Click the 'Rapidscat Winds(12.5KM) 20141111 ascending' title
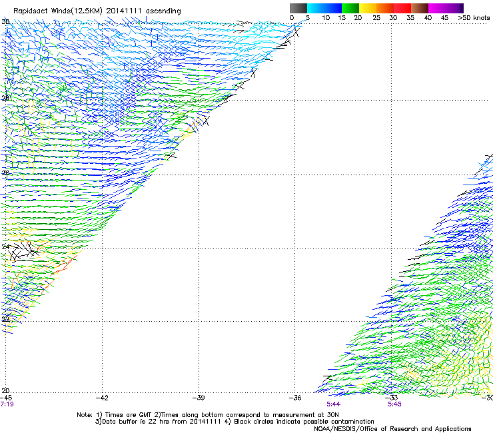493x433 pixels. (x=97, y=11)
